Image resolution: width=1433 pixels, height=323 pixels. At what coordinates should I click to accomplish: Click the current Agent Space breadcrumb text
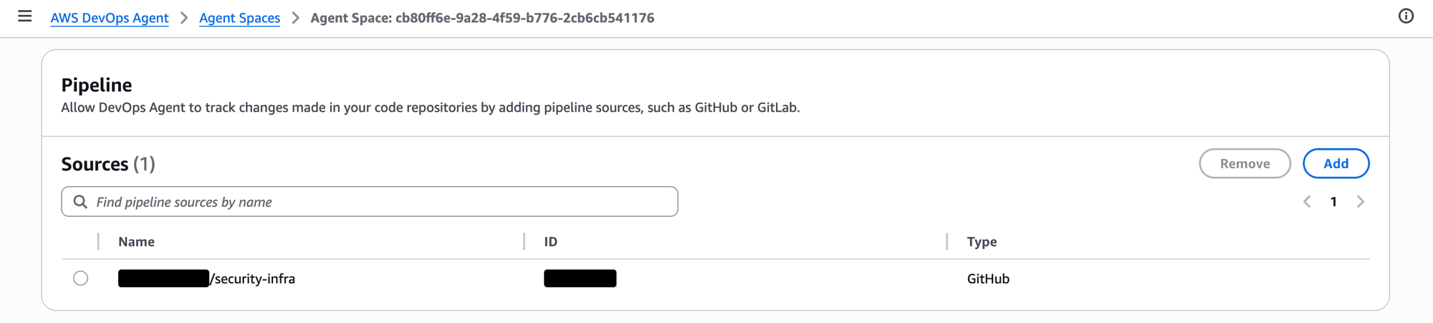click(x=482, y=18)
